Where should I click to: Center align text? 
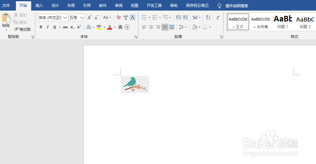click(151, 27)
